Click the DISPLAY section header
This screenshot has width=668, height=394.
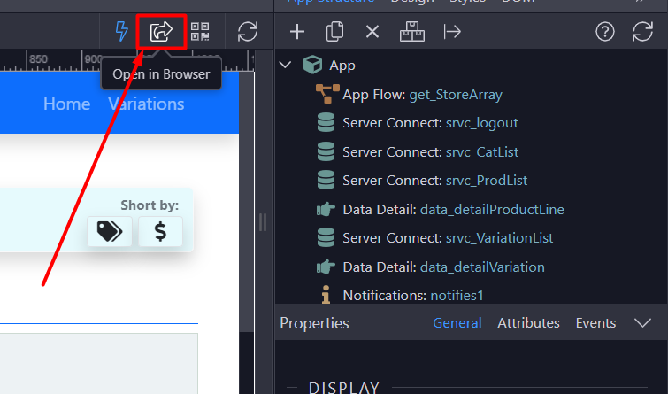[344, 388]
